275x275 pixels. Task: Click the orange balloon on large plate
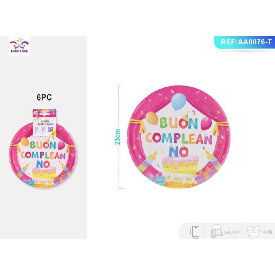pos(152,118)
